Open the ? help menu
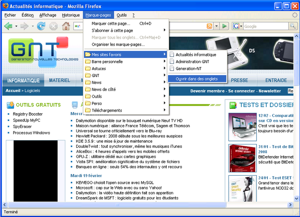Viewport: 300px width, 217px height. point(133,15)
